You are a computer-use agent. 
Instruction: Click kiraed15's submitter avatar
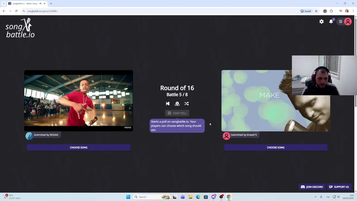[x=226, y=136]
